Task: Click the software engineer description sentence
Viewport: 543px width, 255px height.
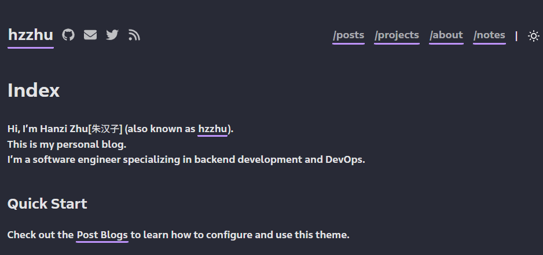Action: tap(186, 159)
